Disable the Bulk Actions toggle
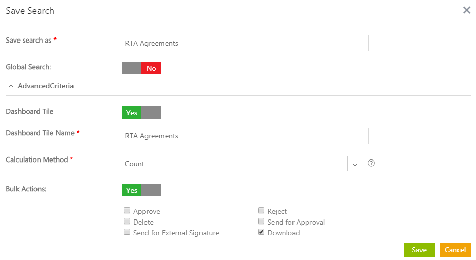 (141, 190)
